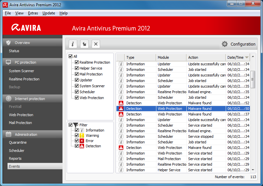
Task: Toggle the Information filter checkbox
Action: click(77, 130)
